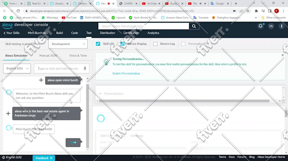Open the FA account avatar menu
The height and width of the screenshot is (161, 288).
pos(271,26)
